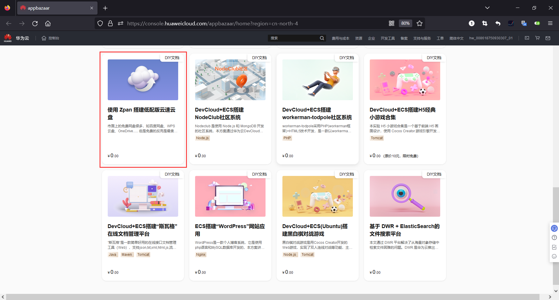Open the shopping cart icon
This screenshot has width=559, height=300.
tap(537, 38)
